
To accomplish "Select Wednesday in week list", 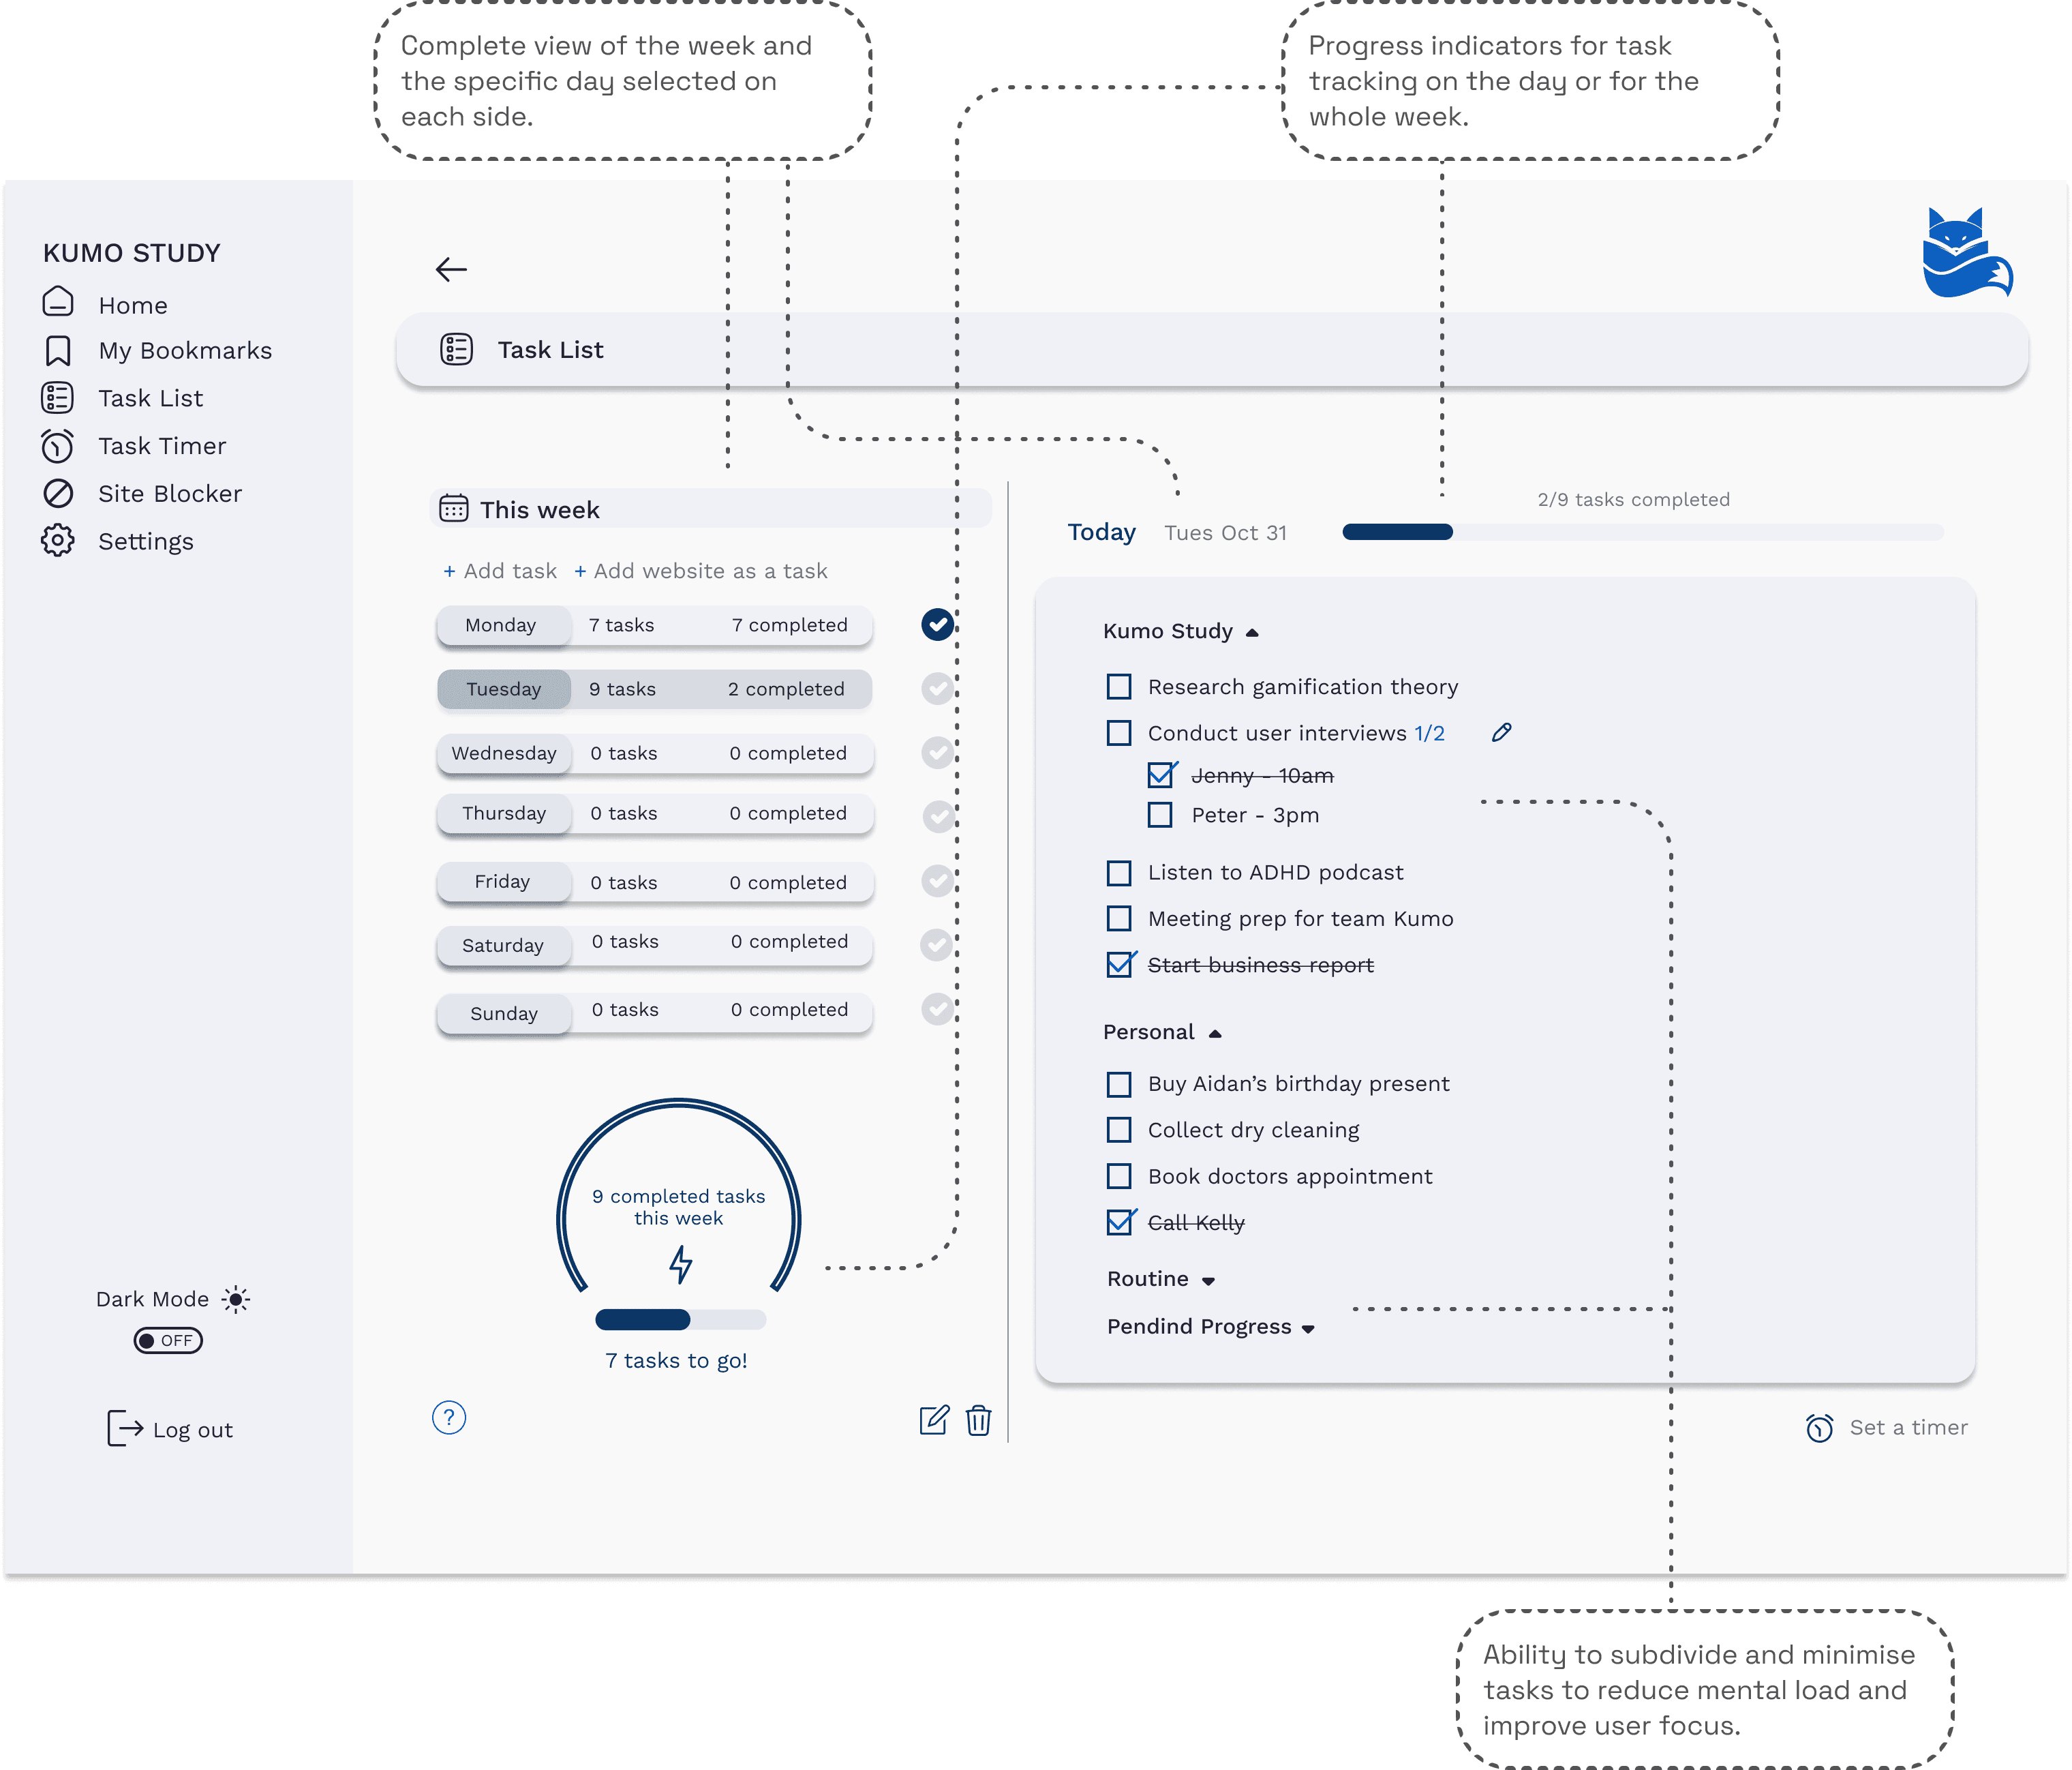I will click(504, 753).
